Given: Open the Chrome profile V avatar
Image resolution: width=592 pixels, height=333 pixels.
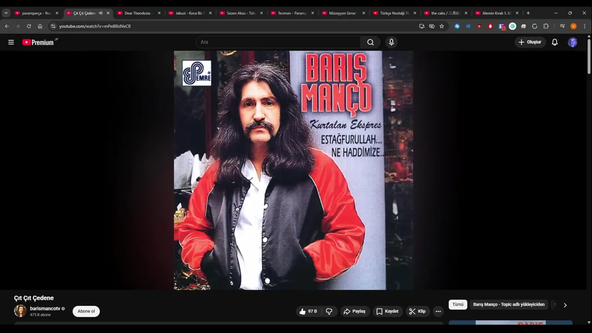Looking at the screenshot, I should [573, 26].
